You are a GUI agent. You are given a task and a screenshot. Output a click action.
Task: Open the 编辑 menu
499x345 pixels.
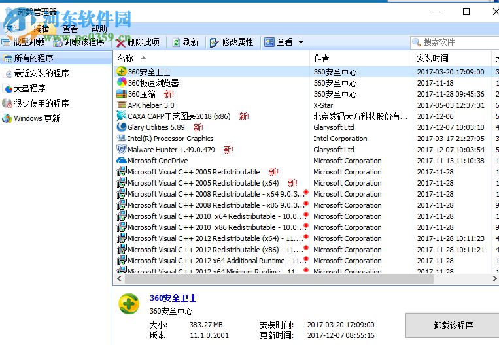coord(41,29)
